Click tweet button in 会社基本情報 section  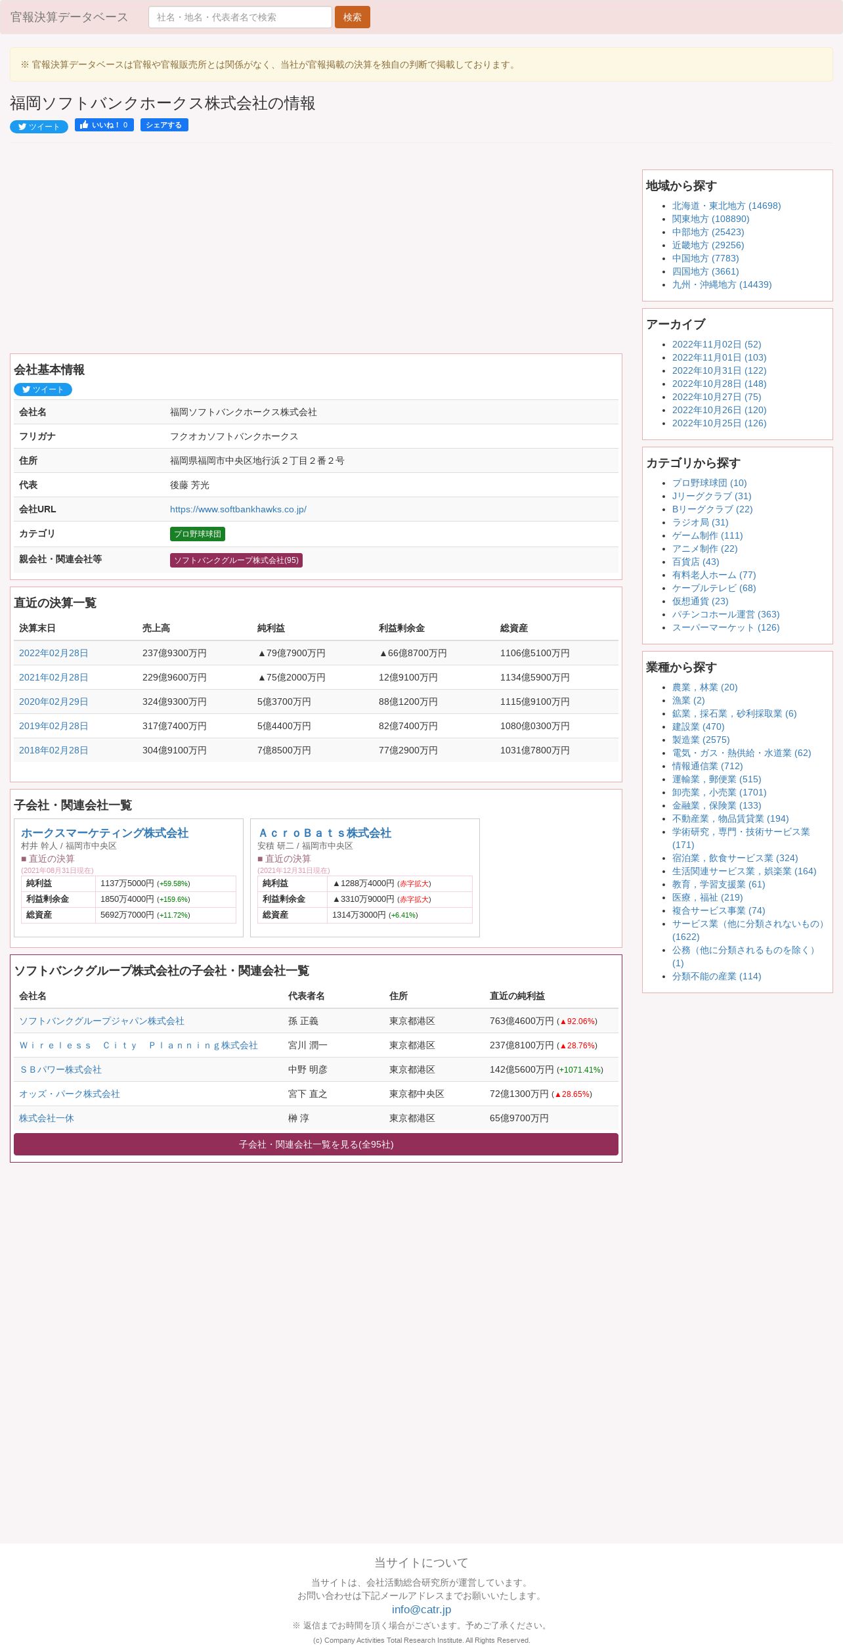click(x=43, y=390)
